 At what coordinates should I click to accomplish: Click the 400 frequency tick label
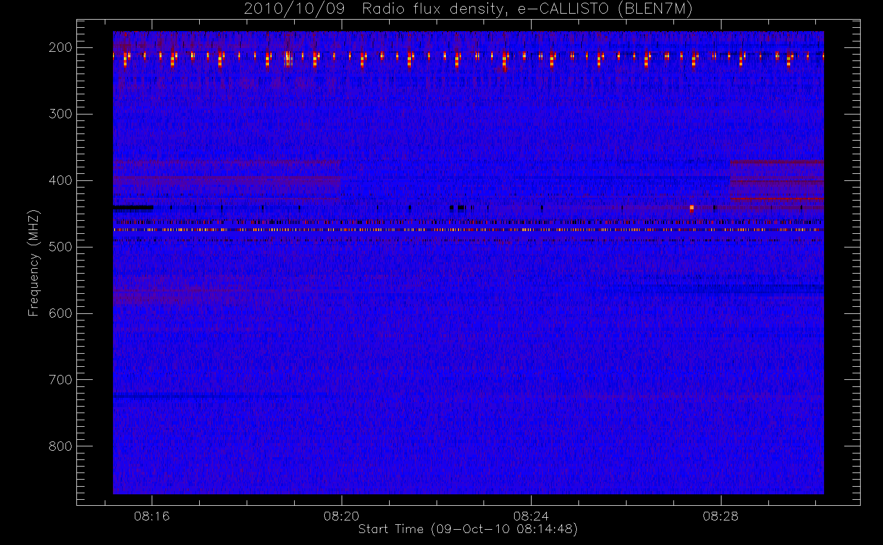pyautogui.click(x=61, y=180)
